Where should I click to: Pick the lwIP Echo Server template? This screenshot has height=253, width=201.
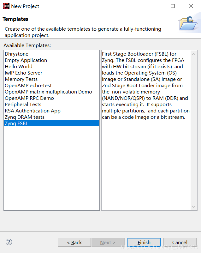click(51, 73)
